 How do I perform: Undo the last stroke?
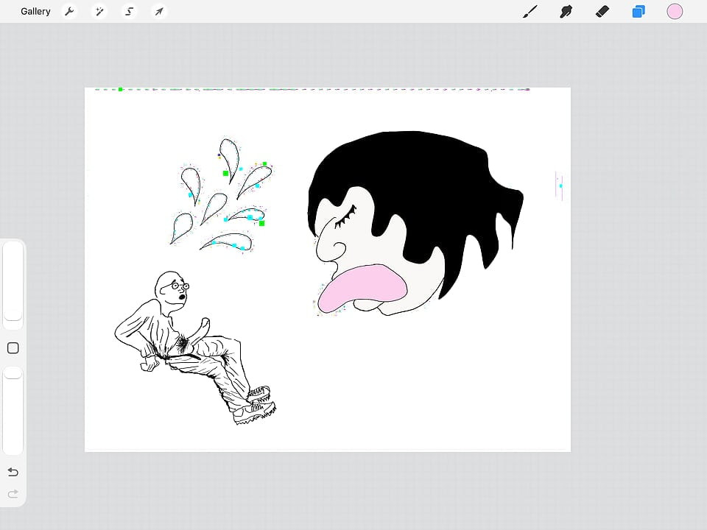[x=13, y=472]
